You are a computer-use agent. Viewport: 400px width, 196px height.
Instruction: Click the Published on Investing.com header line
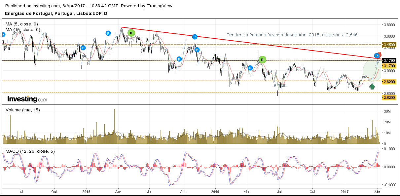point(89,6)
